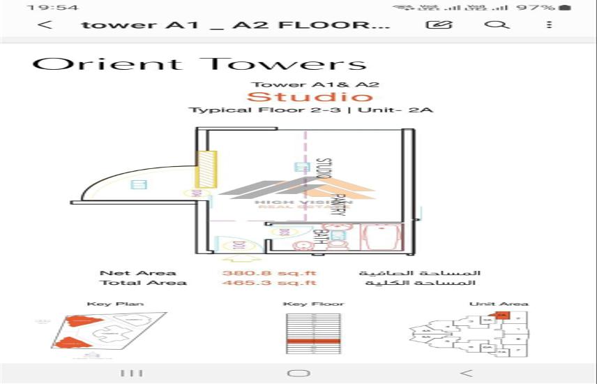The height and width of the screenshot is (384, 597).
Task: Tap the battery indicator in status bar
Action: [x=565, y=8]
